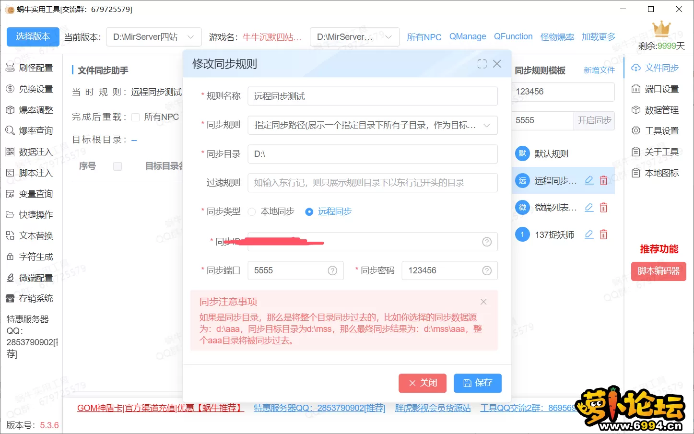Screen dimensions: 694x434
Task: Click the 数据注入 QR-style icon
Action: click(x=10, y=152)
